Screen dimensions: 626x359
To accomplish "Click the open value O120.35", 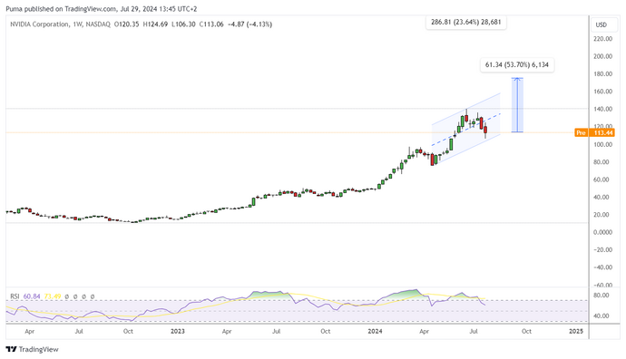I will [x=126, y=24].
